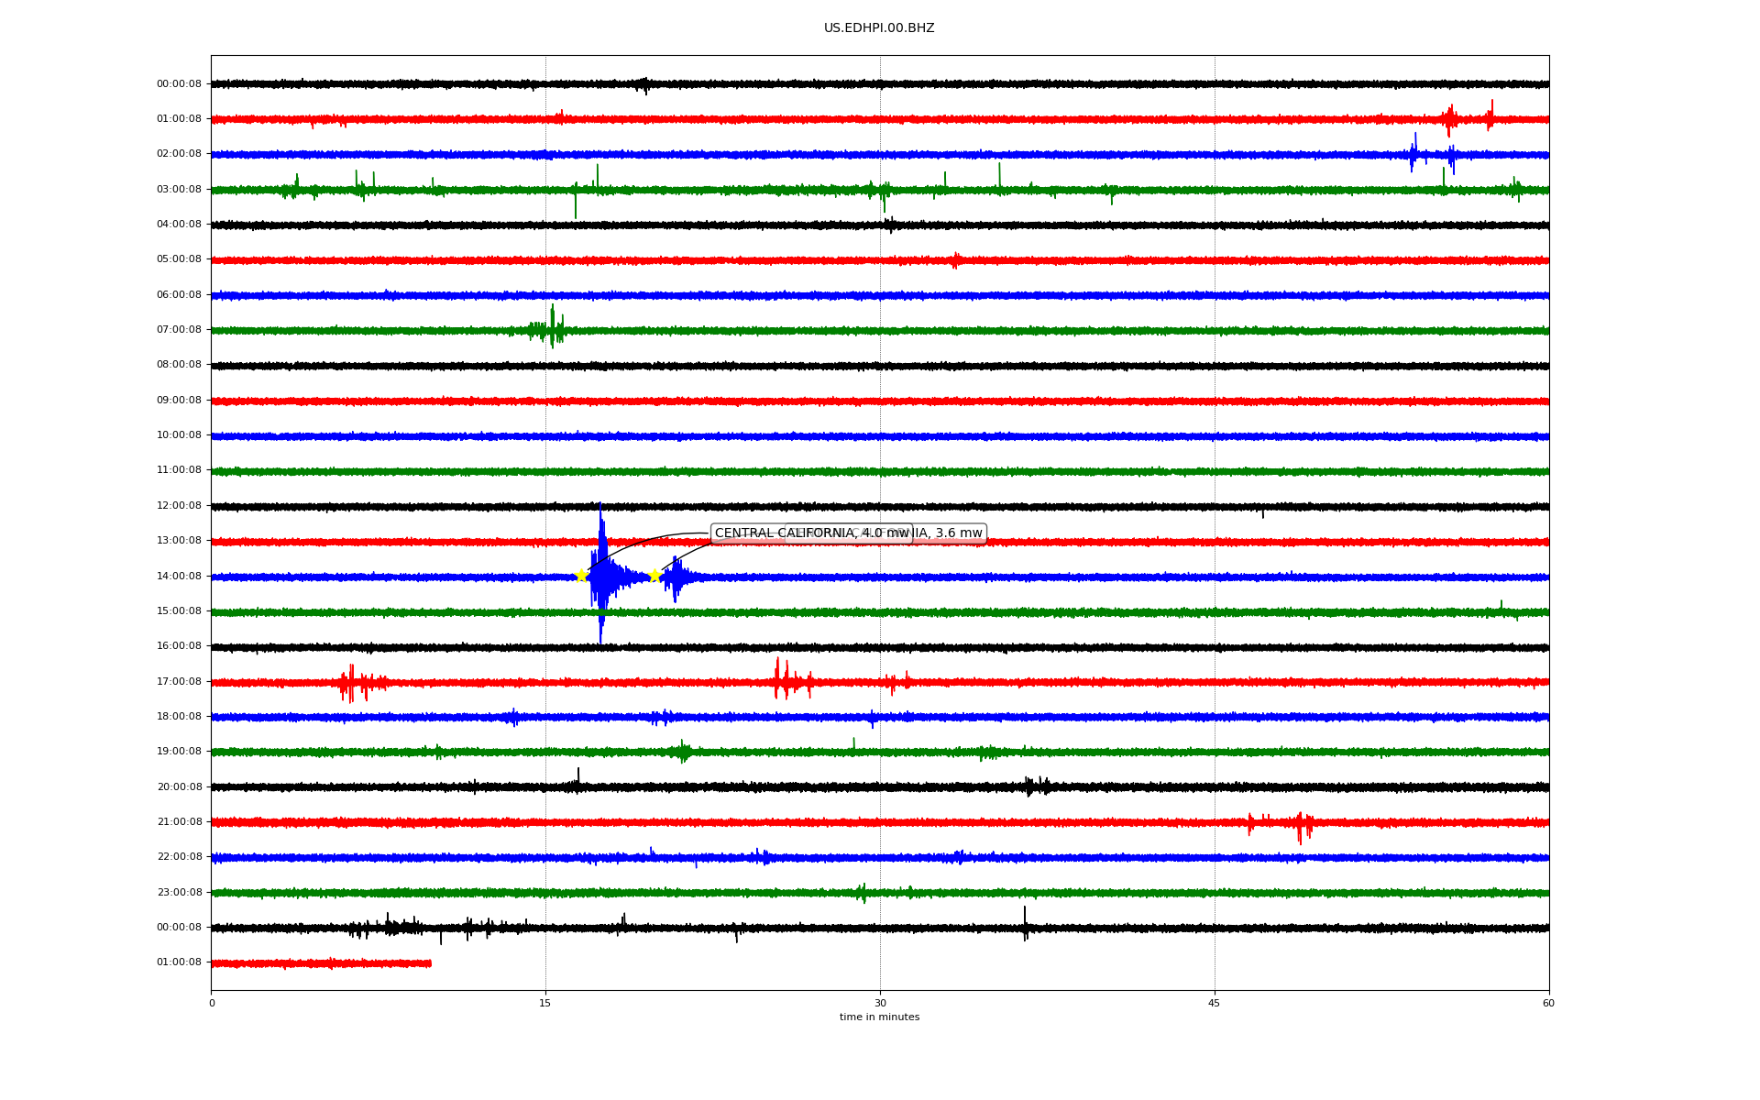Image resolution: width=1760 pixels, height=1100 pixels.
Task: Click the 30 minute x-axis tick
Action: pyautogui.click(x=880, y=1003)
